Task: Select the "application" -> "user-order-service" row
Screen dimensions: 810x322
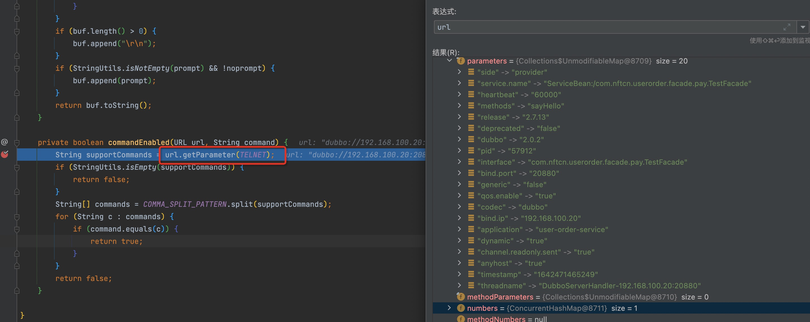Action: click(542, 229)
